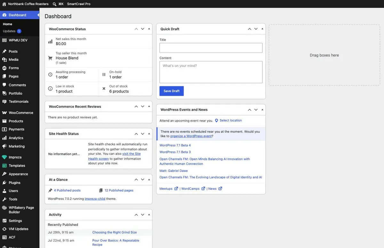Click the Quick Draft Title input field
The height and width of the screenshot is (248, 384).
(211, 48)
